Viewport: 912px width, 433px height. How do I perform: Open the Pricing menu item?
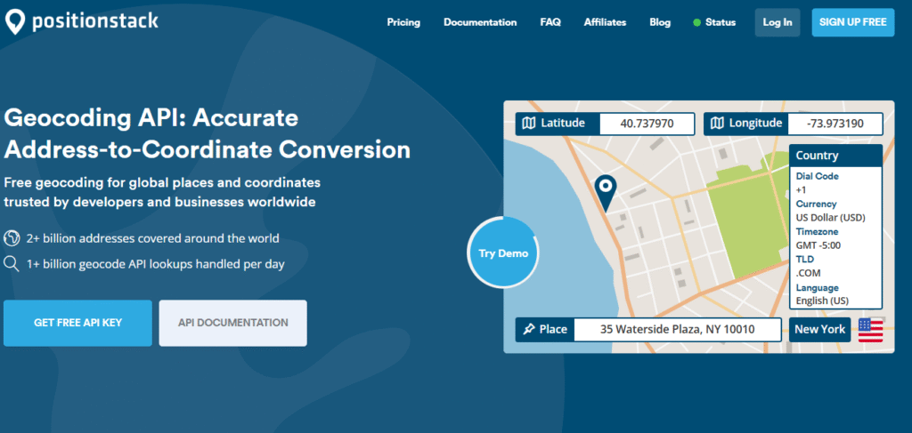[403, 22]
